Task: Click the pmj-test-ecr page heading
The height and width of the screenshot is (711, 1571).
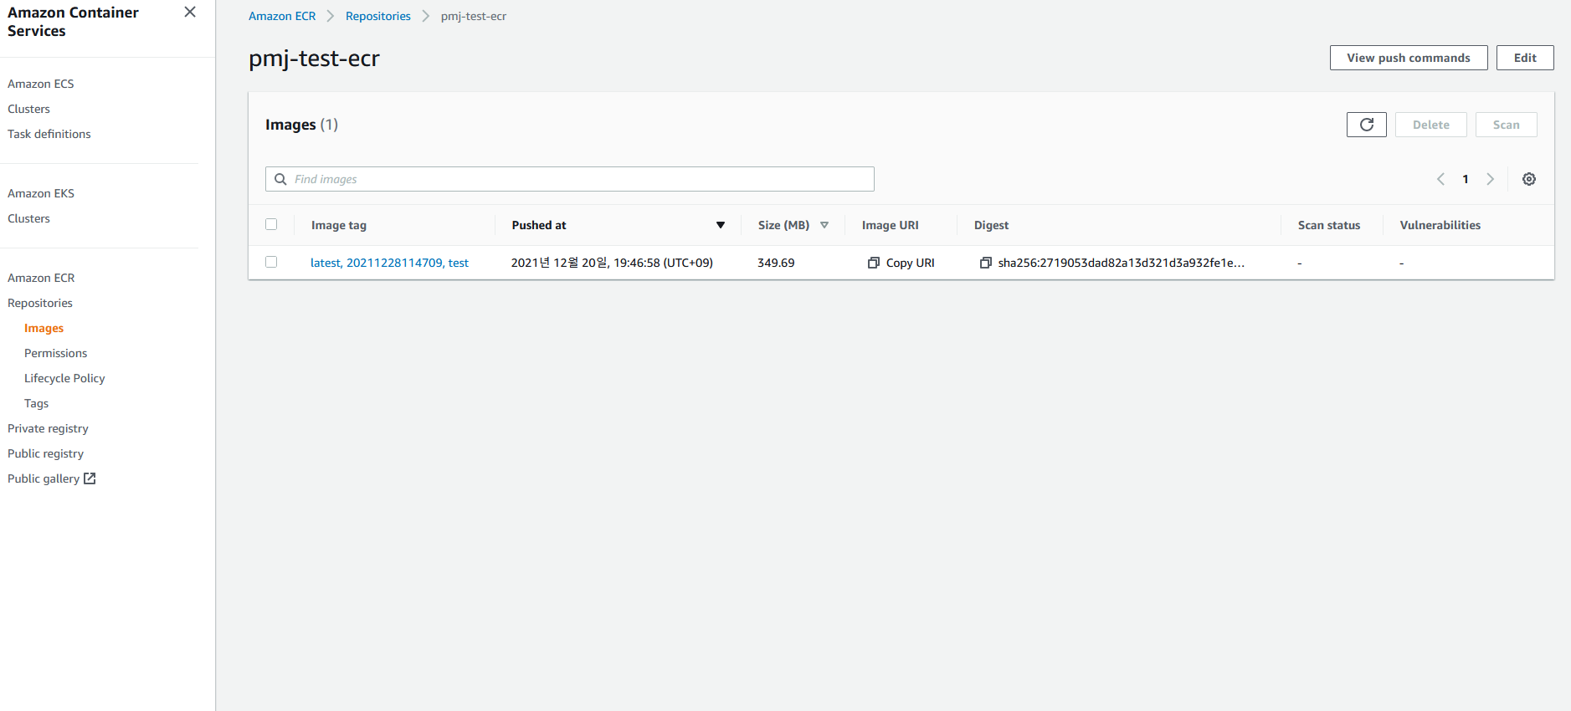Action: pos(314,59)
